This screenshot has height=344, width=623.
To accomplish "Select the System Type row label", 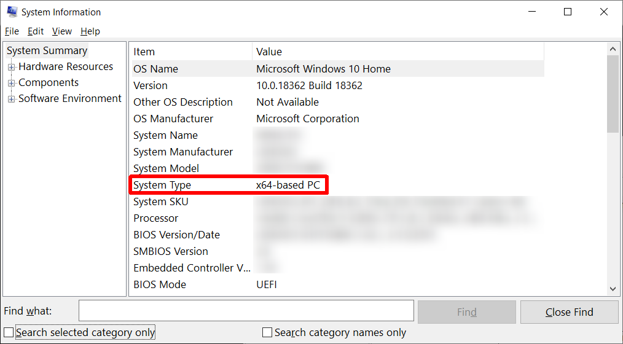I will pos(162,185).
